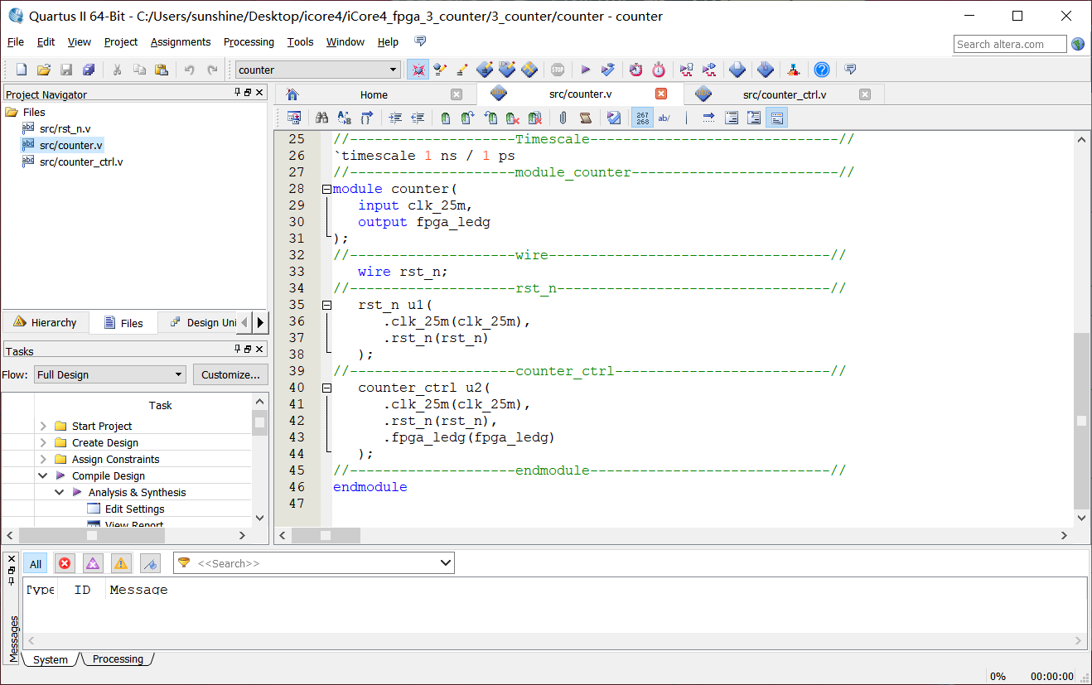Click the blue Help question mark icon
The image size is (1092, 685).
click(x=821, y=70)
